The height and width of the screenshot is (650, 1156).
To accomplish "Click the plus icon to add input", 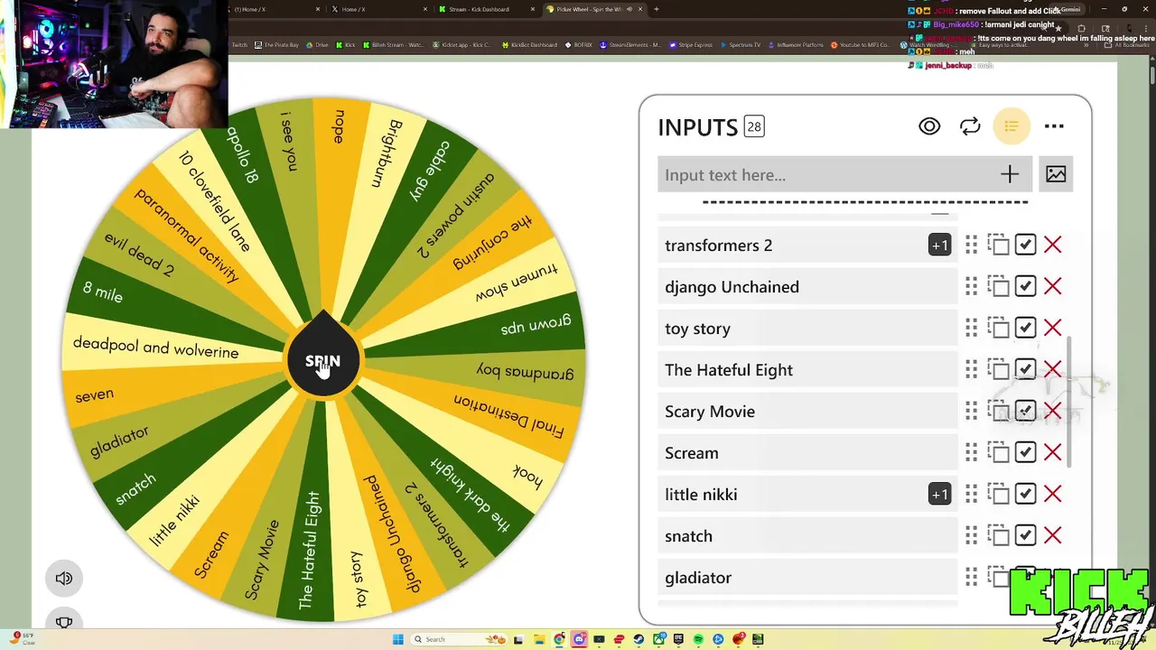I will (x=1010, y=174).
